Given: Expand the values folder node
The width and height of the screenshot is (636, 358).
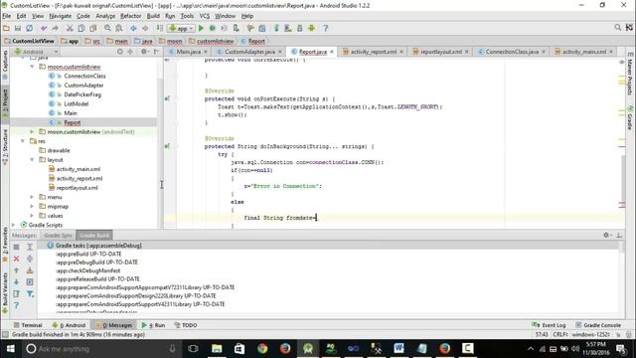Looking at the screenshot, I should coord(32,216).
